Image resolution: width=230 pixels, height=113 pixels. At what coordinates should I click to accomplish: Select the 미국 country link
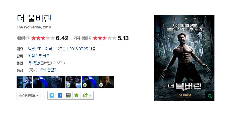click(48, 49)
